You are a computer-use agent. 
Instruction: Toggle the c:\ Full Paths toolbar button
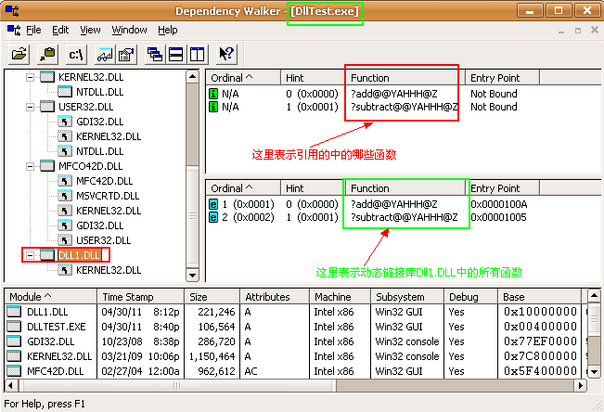[x=76, y=54]
